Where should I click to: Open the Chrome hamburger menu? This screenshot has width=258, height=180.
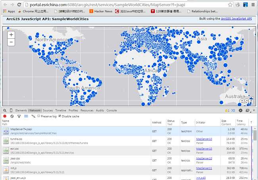tap(253, 5)
